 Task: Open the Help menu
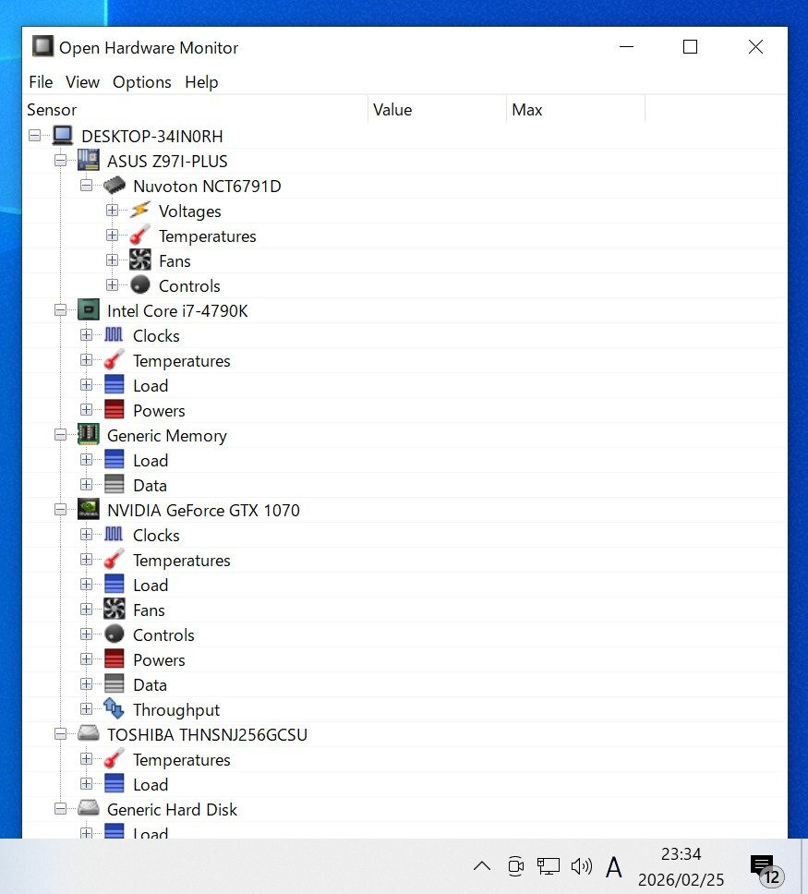tap(201, 82)
